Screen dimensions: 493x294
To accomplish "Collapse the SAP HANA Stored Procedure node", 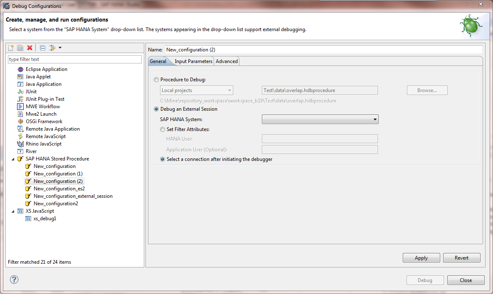I will pyautogui.click(x=12, y=159).
